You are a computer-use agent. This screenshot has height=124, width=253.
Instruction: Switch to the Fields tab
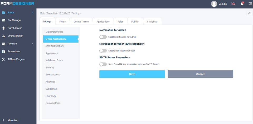click(62, 22)
